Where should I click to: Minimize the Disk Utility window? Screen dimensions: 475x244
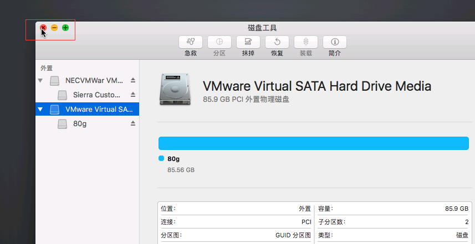[x=54, y=28]
